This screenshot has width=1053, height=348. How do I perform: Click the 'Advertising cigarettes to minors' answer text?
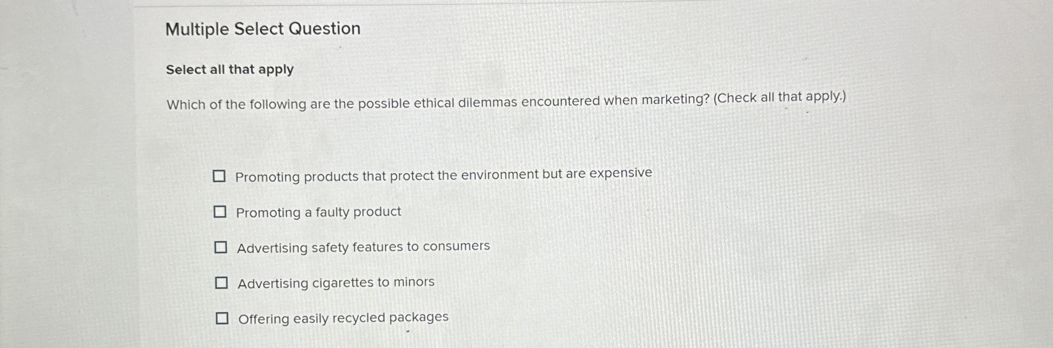pyautogui.click(x=335, y=282)
